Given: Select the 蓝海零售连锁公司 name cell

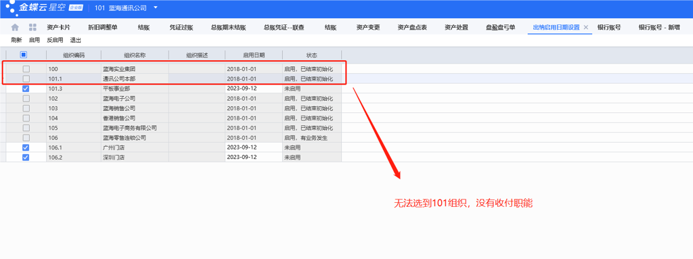Looking at the screenshot, I should tap(135, 138).
